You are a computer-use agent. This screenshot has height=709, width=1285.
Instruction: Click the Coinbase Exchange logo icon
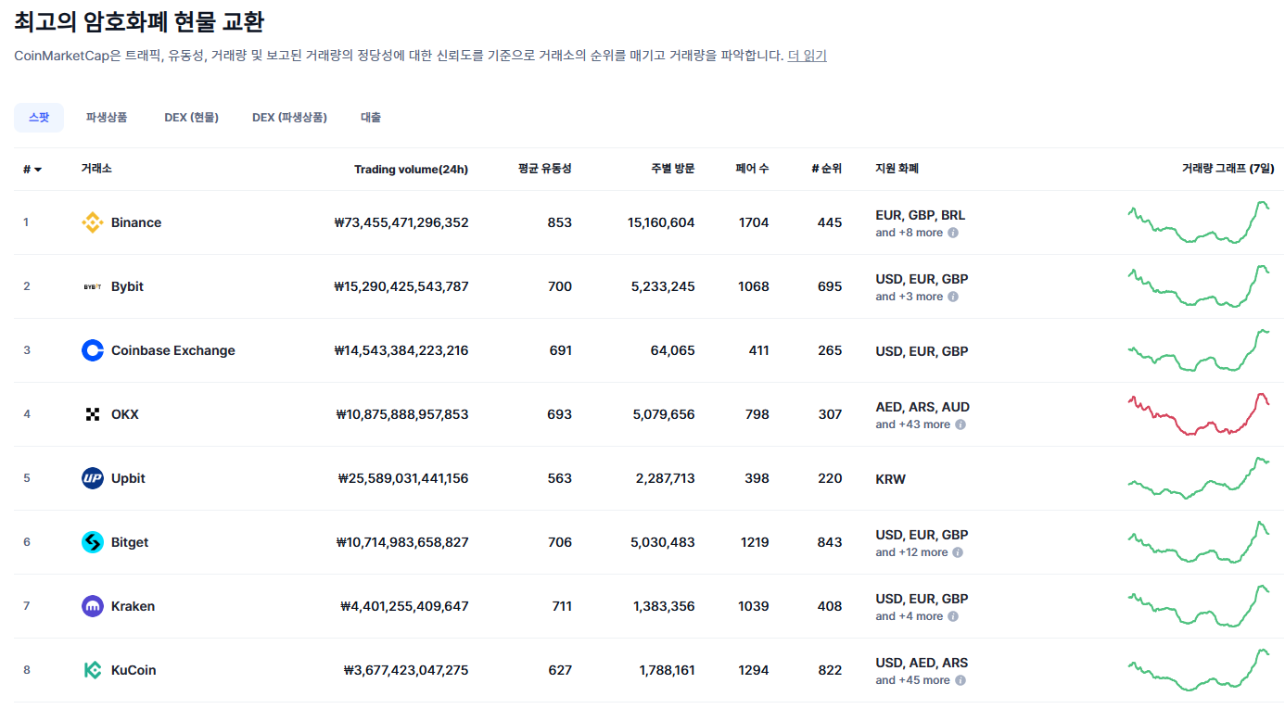click(92, 350)
